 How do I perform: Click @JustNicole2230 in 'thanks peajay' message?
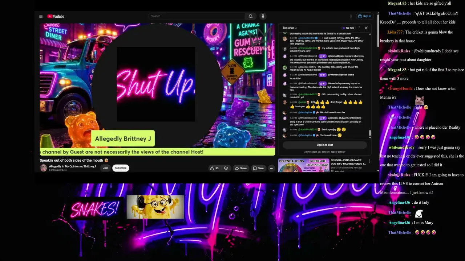tap(308, 129)
